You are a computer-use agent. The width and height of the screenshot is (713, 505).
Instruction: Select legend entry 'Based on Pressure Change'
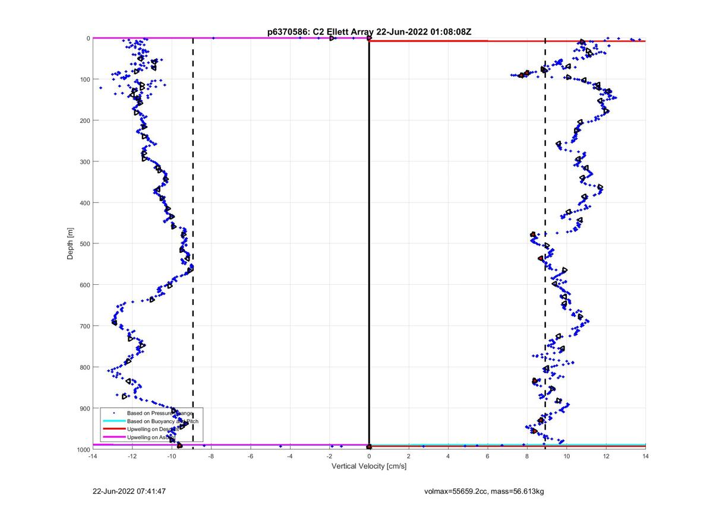pyautogui.click(x=160, y=413)
